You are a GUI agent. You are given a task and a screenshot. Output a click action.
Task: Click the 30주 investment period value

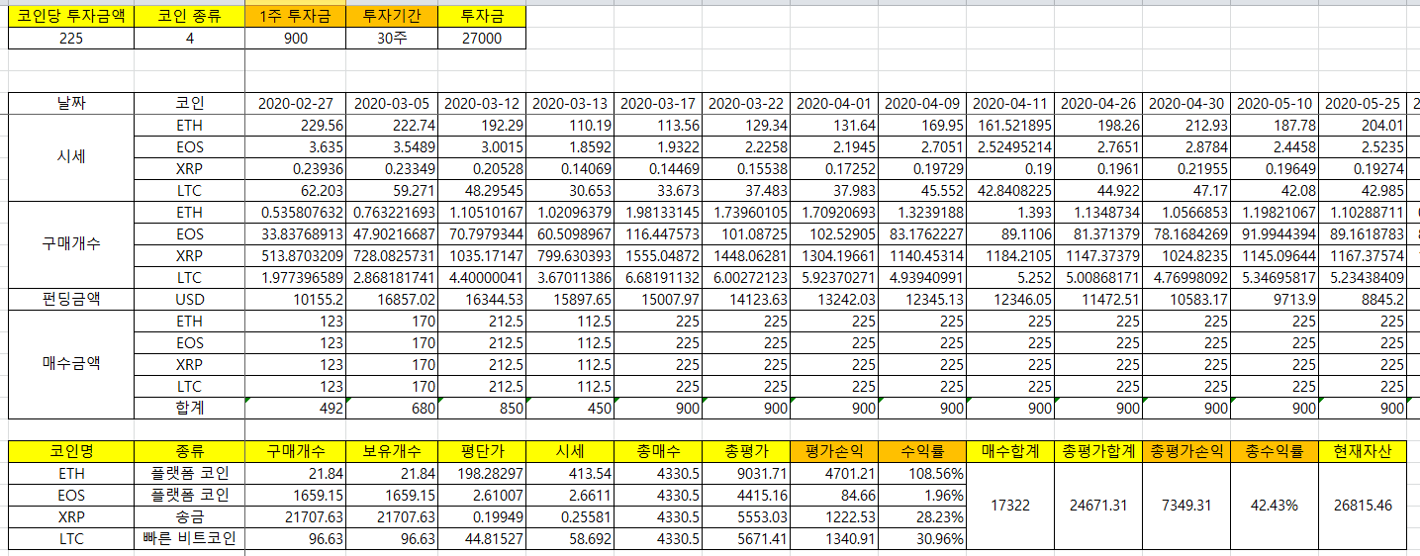point(391,38)
